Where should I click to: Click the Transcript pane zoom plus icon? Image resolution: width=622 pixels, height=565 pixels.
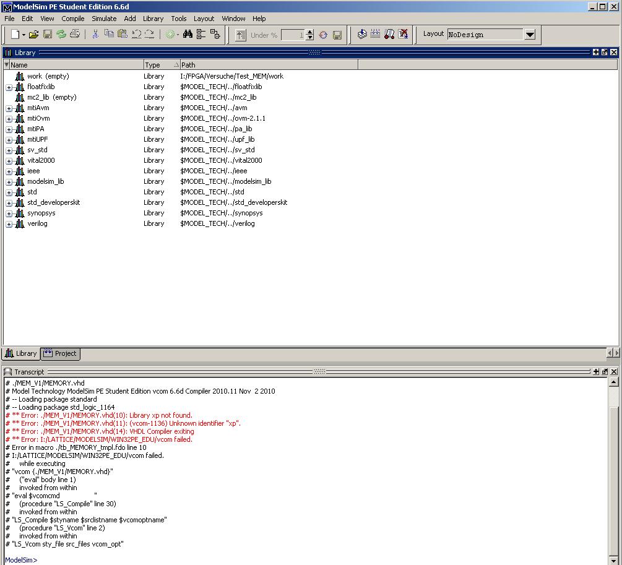pos(596,372)
